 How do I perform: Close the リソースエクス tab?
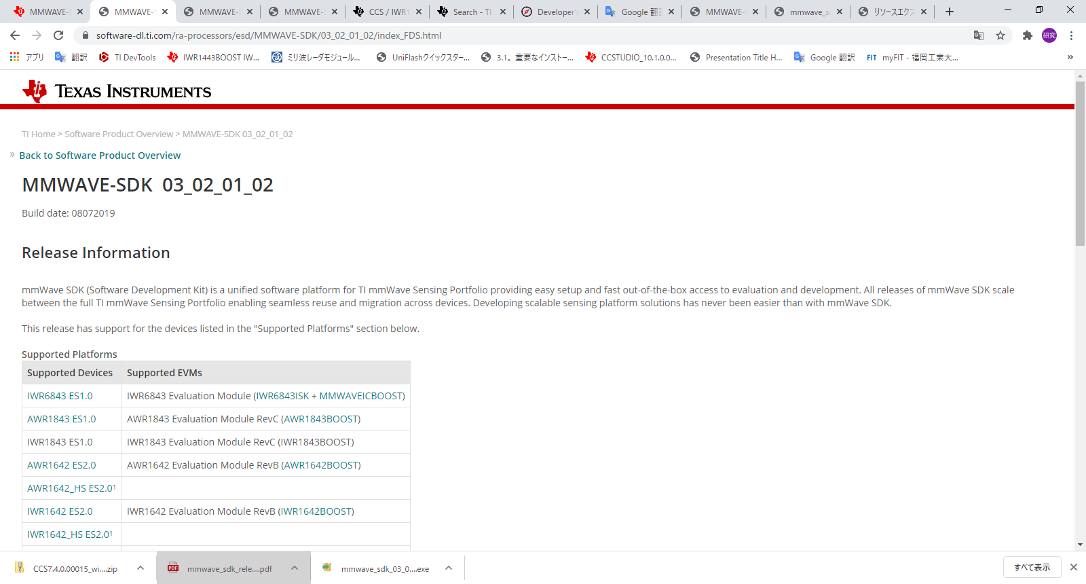924,12
